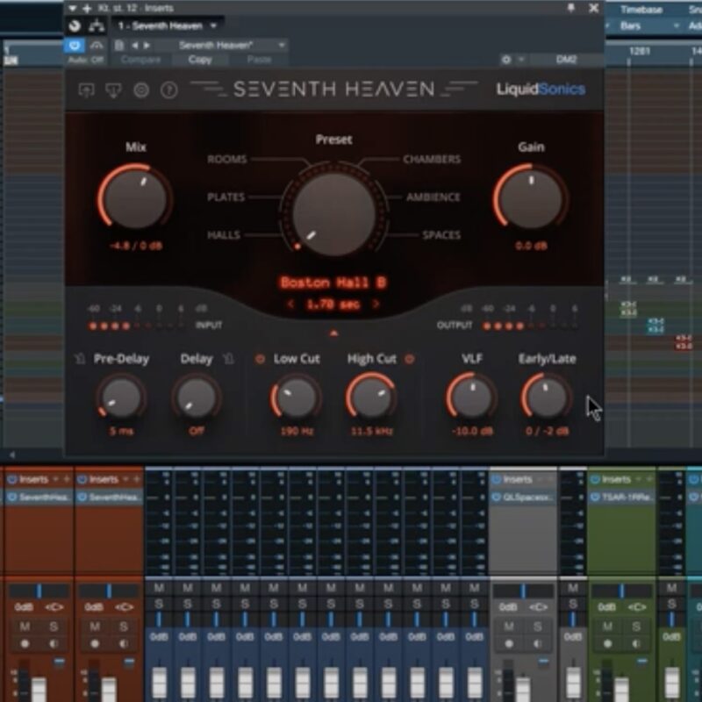Open the Bars timebase dropdown

[648, 26]
